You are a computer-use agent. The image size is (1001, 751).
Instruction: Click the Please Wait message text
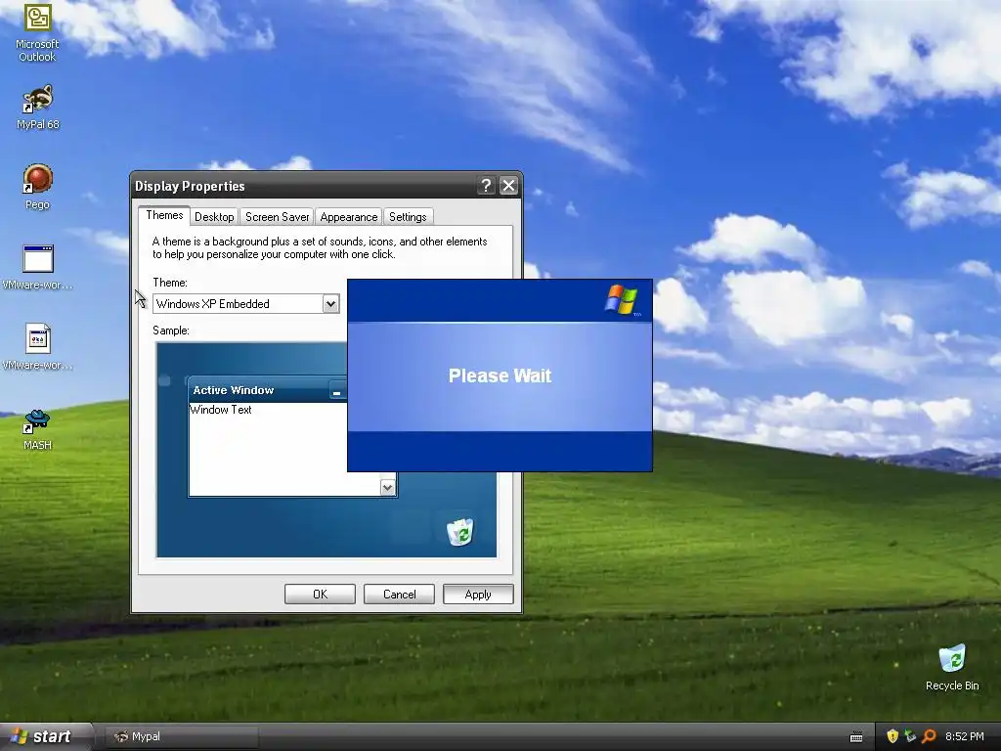point(500,375)
